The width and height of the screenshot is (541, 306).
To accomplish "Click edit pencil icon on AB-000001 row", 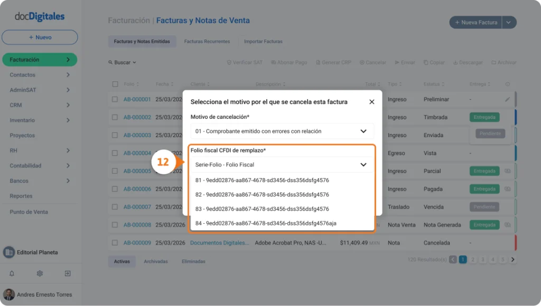I will pyautogui.click(x=507, y=99).
